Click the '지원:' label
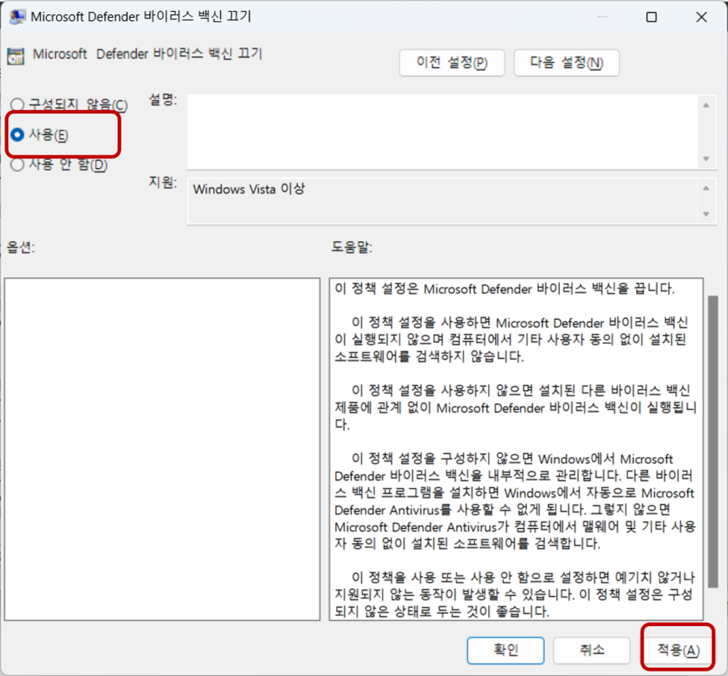 click(x=163, y=182)
